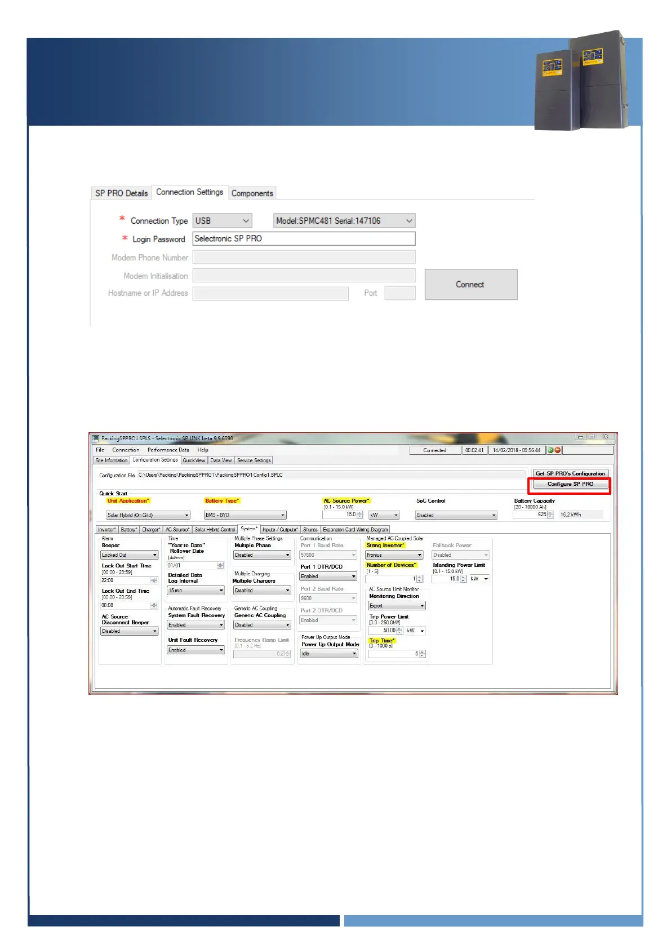Image resolution: width=671 pixels, height=949 pixels.
Task: Click the Number of Devices stepper
Action: pos(419,579)
